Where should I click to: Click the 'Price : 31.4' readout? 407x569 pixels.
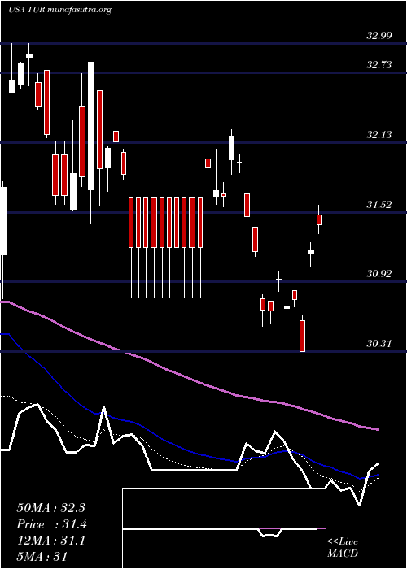(x=51, y=524)
